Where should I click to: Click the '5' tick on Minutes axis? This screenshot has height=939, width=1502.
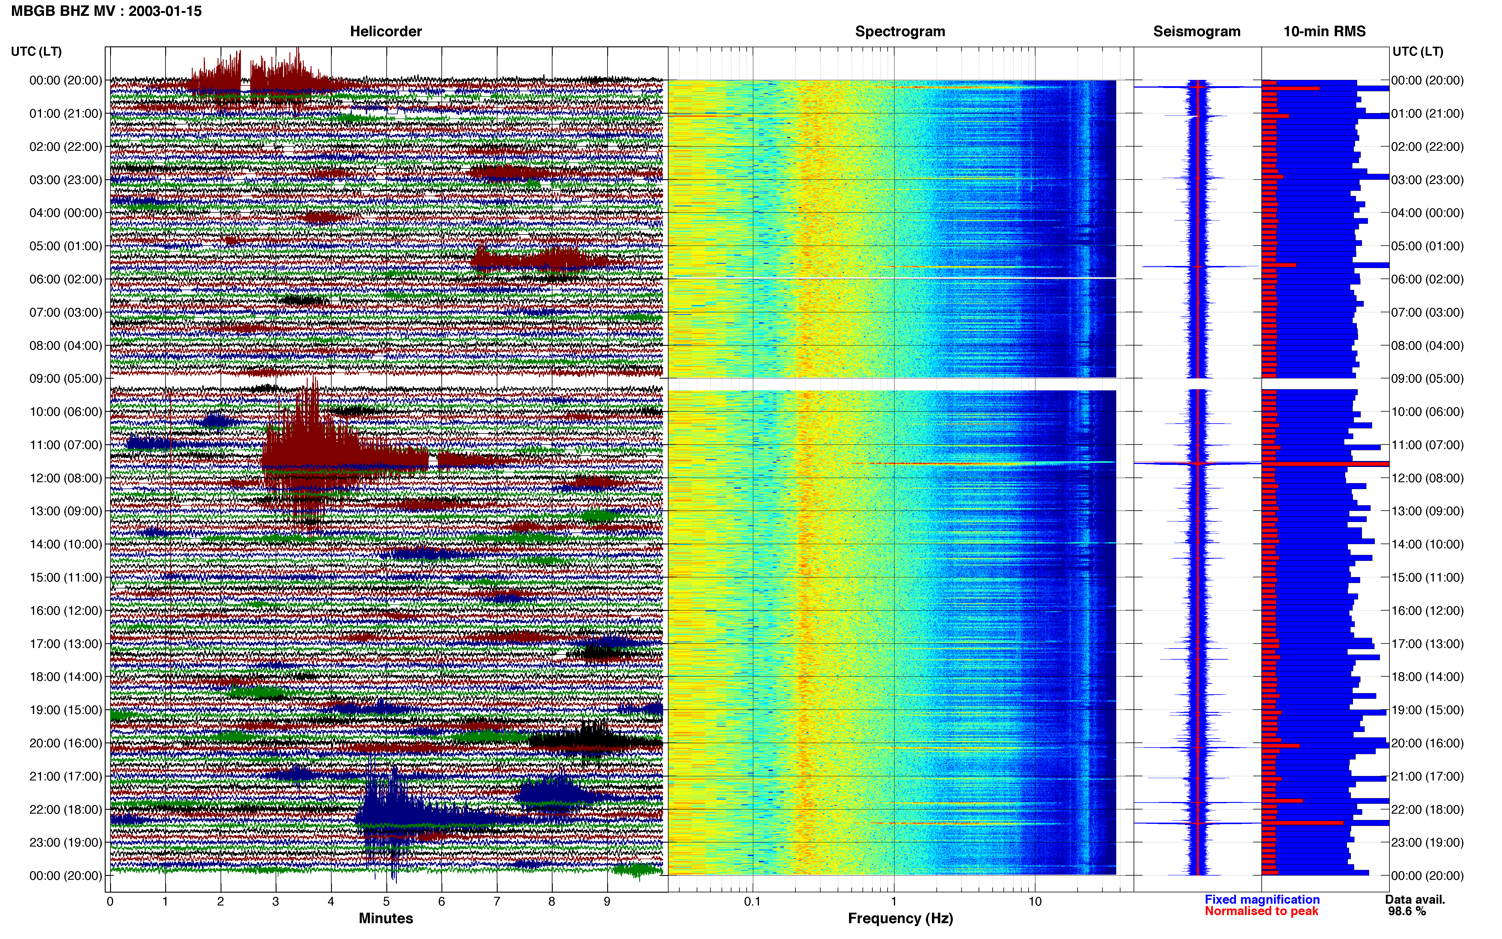(x=386, y=901)
